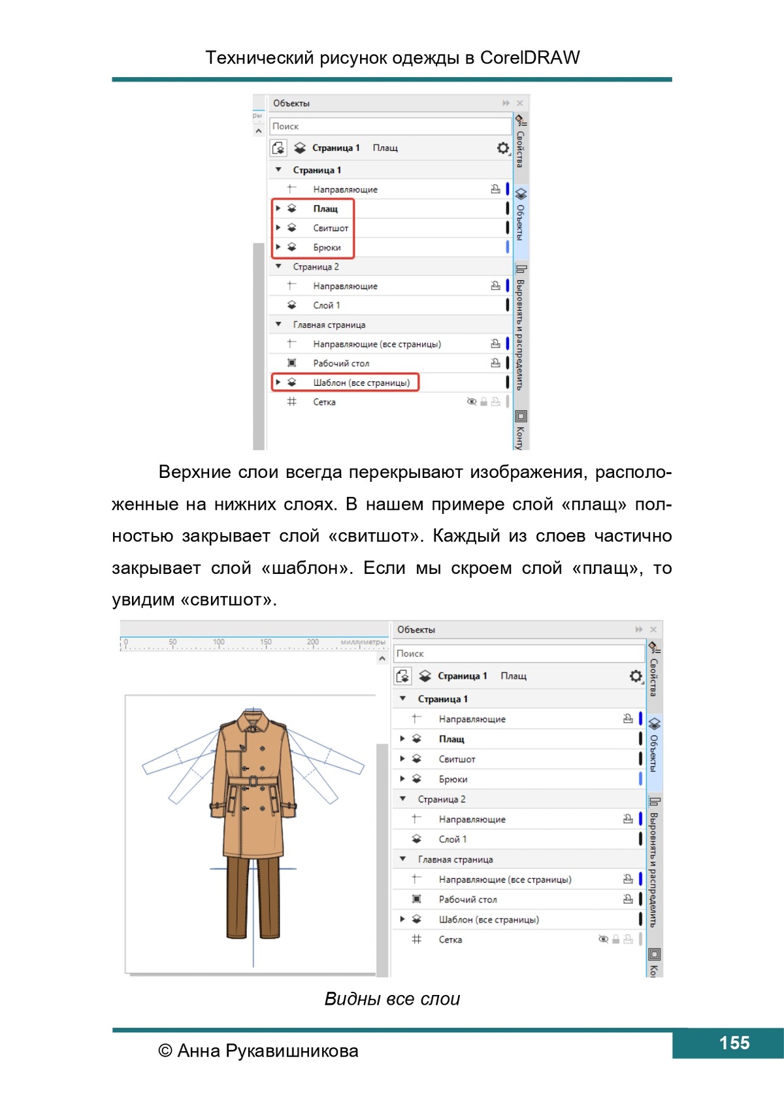784x1108 pixels.
Task: Toggle the lock icon on the Сетка row in the upper panel
Action: (x=483, y=402)
